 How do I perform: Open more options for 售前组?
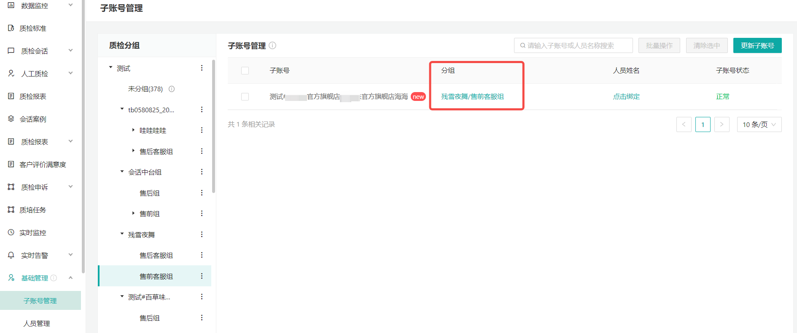(x=202, y=214)
